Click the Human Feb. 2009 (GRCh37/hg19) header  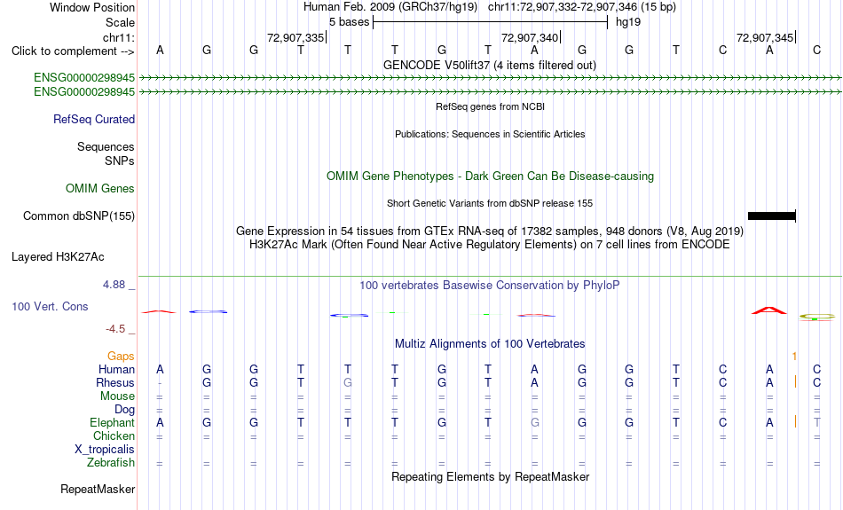(x=390, y=7)
